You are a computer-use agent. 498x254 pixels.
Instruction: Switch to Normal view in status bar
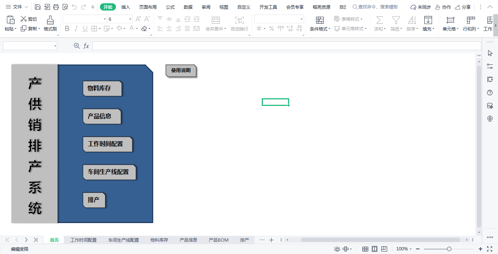365,249
